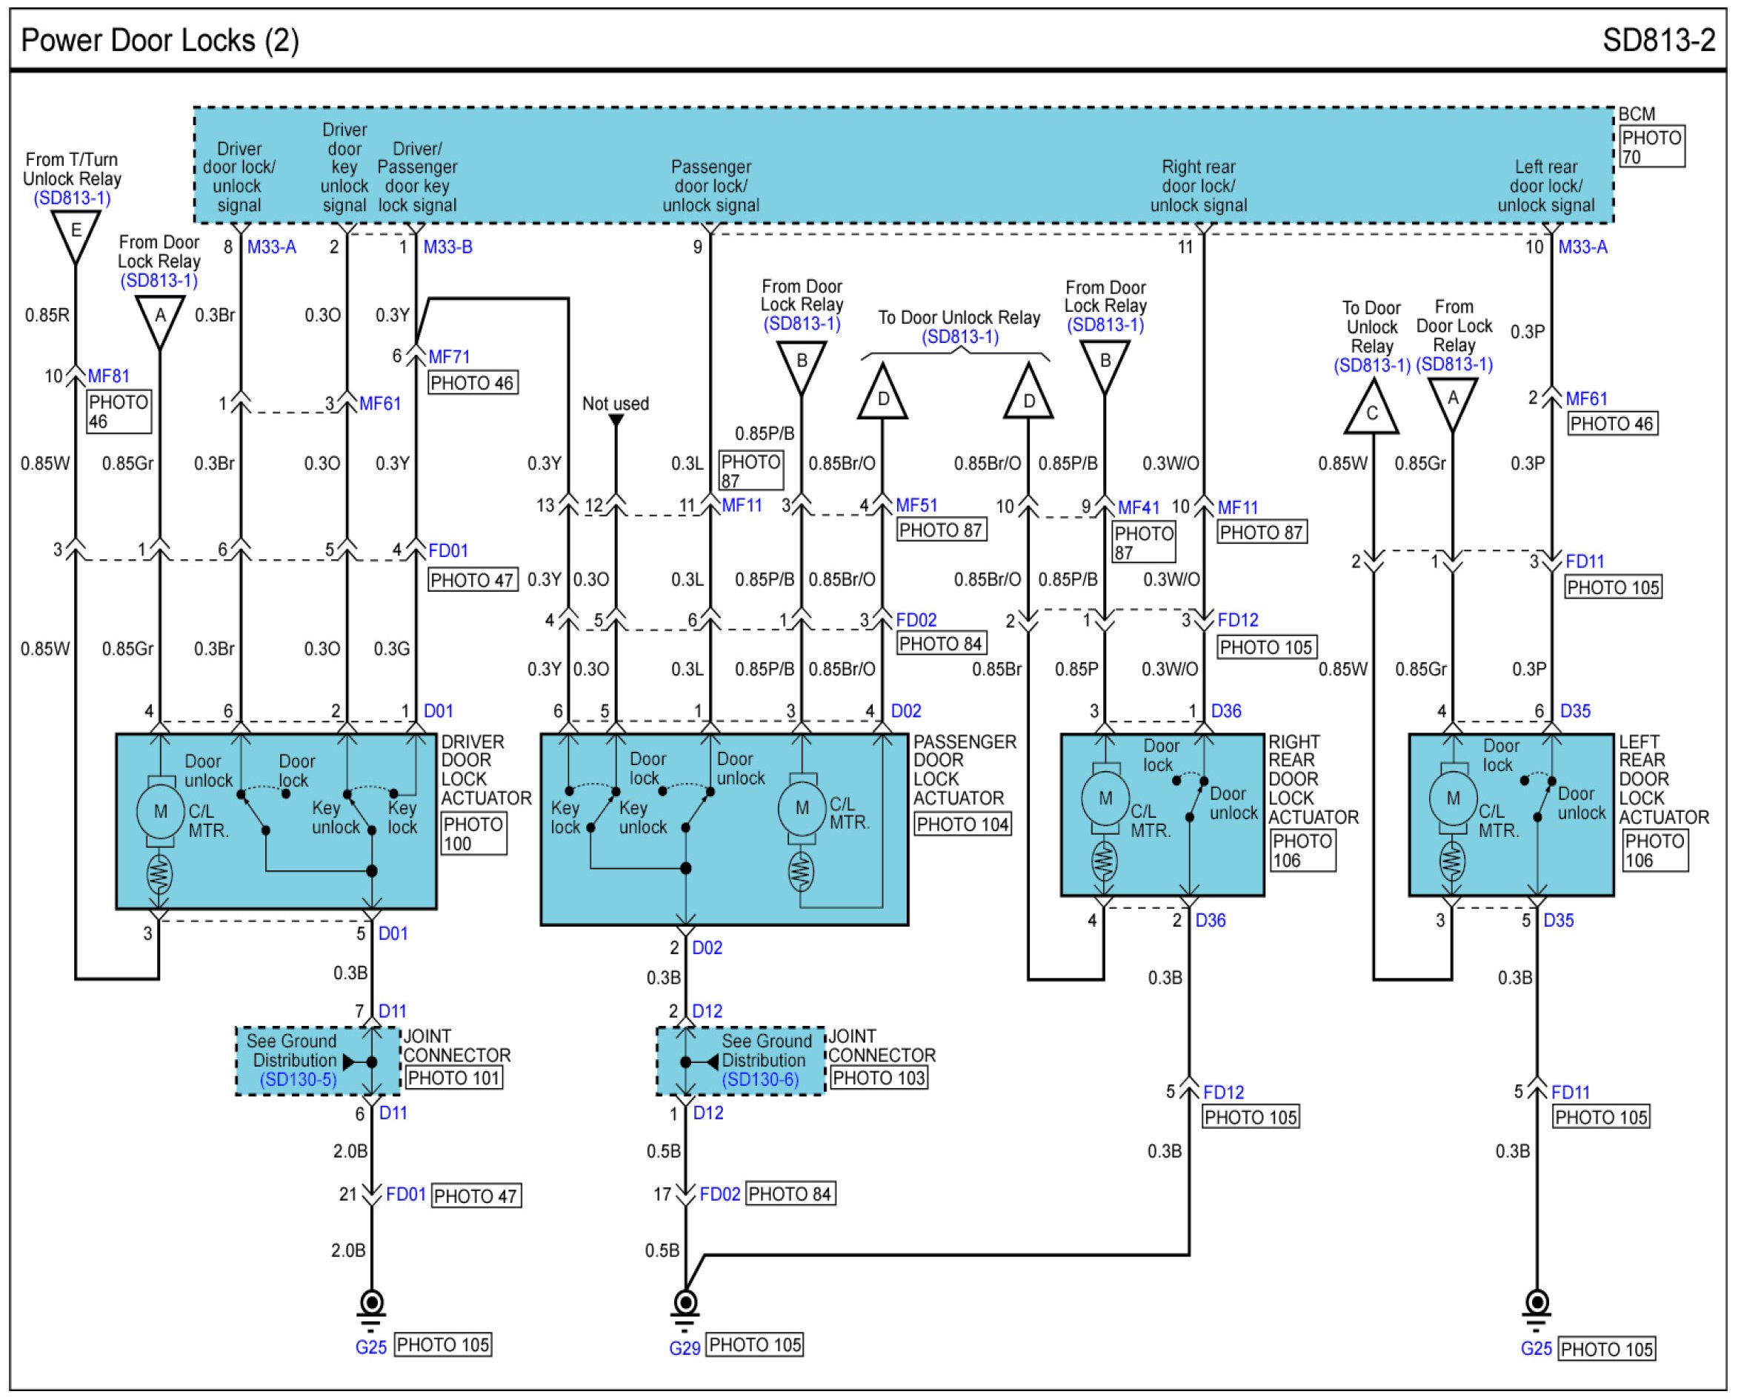Open the PHOTO 104 reference box
This screenshot has width=1741, height=1400.
(x=962, y=824)
